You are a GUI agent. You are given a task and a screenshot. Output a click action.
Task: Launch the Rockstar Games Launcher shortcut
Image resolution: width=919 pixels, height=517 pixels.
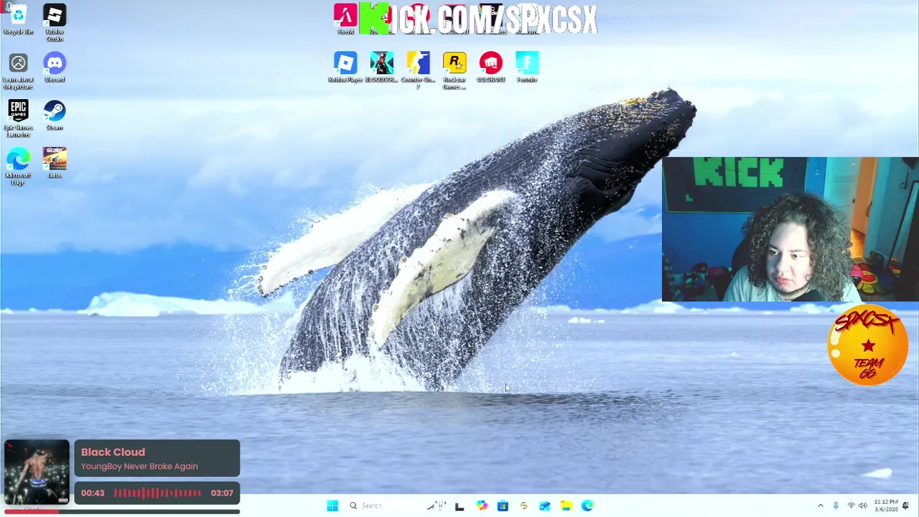pos(454,70)
